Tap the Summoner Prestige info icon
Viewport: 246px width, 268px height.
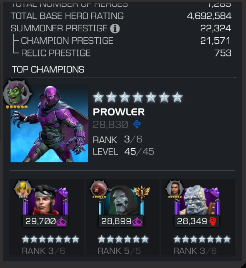pos(115,28)
